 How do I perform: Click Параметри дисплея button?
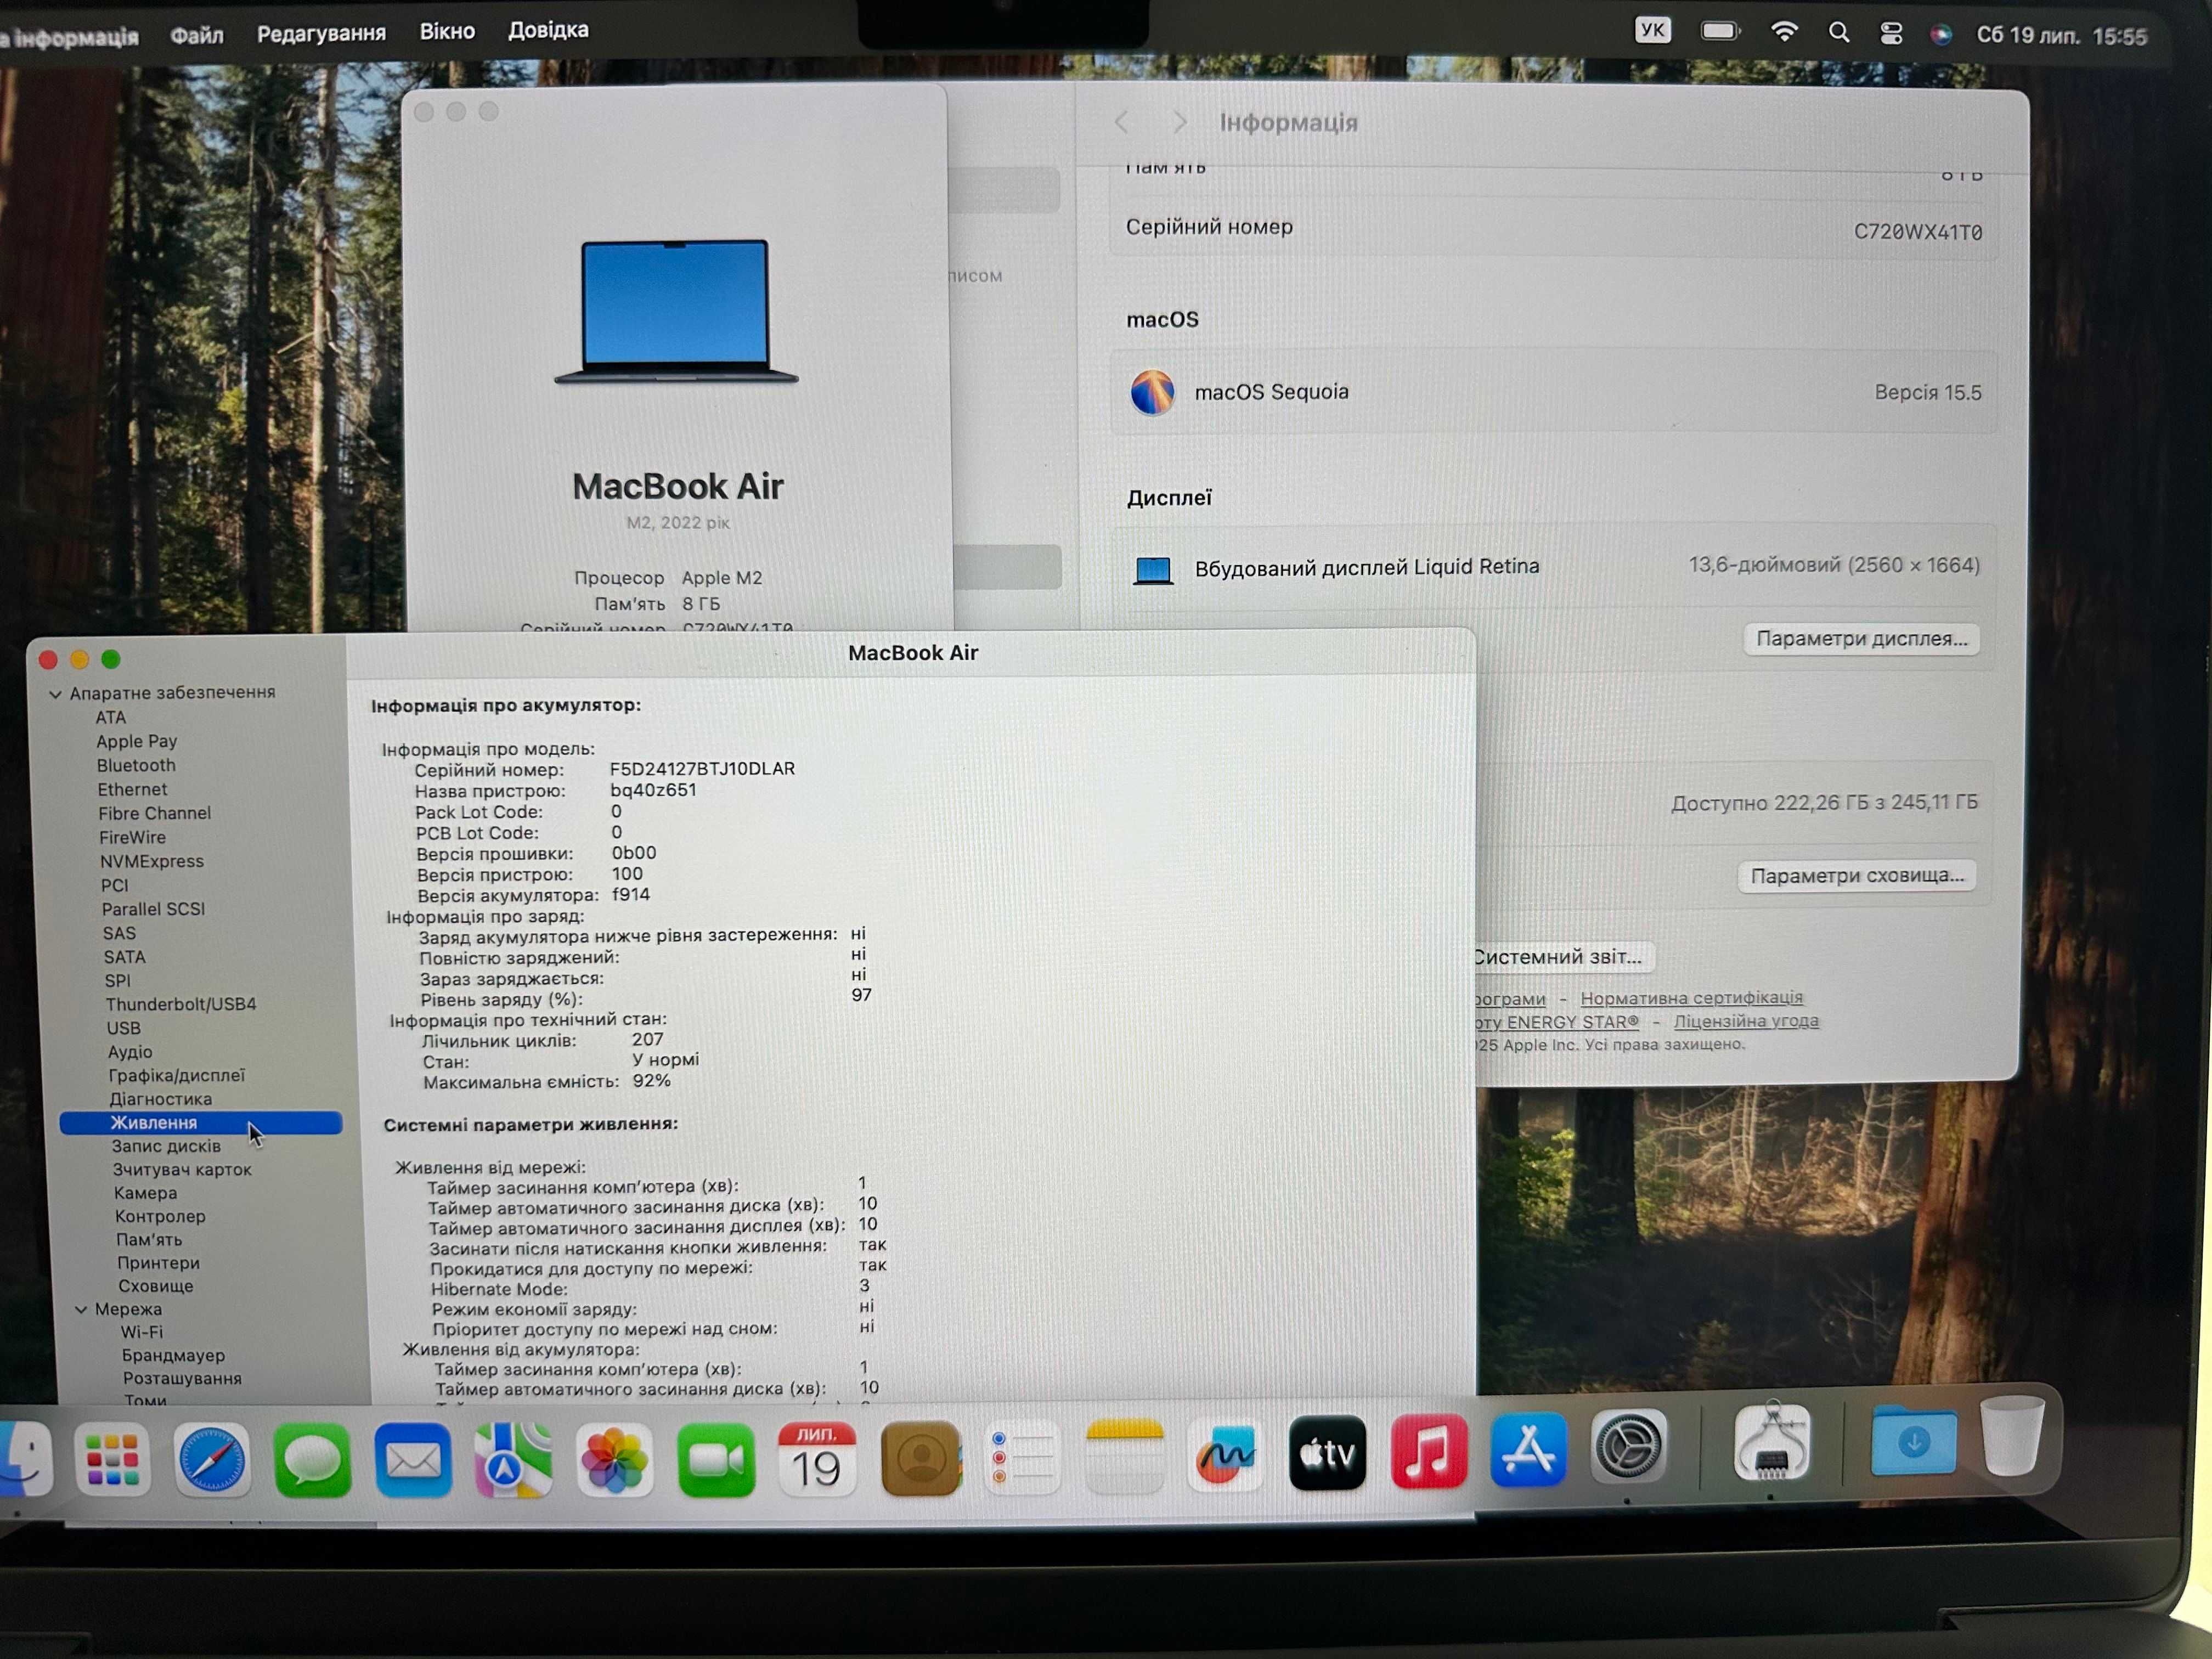(1861, 639)
